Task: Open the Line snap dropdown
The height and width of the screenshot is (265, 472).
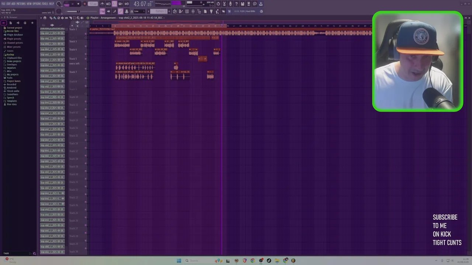Action: pyautogui.click(x=140, y=11)
